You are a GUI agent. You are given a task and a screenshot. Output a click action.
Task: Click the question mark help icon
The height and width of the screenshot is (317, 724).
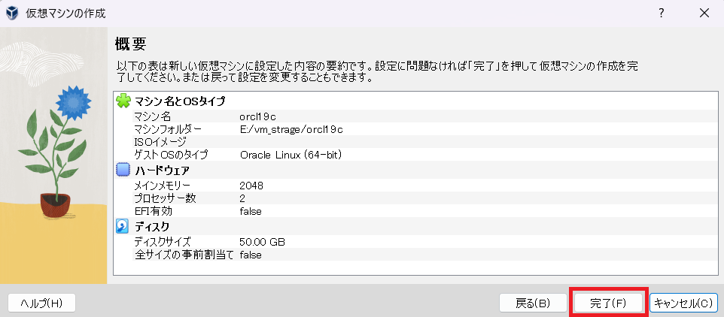[661, 14]
